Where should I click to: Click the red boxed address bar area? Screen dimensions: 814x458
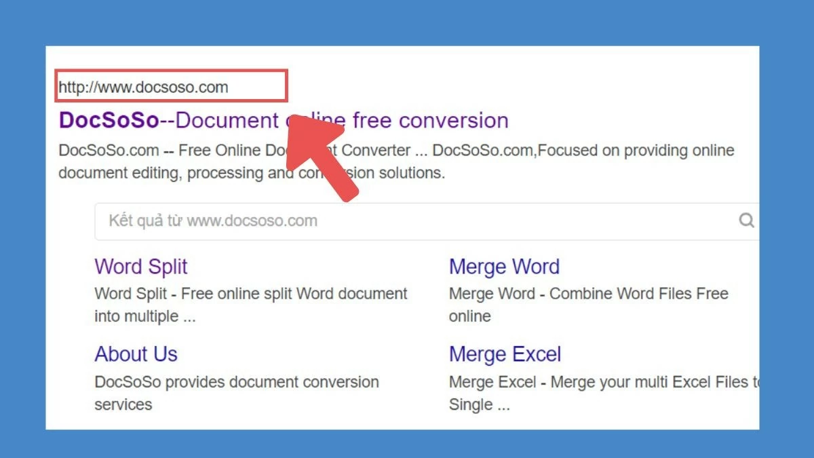[x=170, y=86]
